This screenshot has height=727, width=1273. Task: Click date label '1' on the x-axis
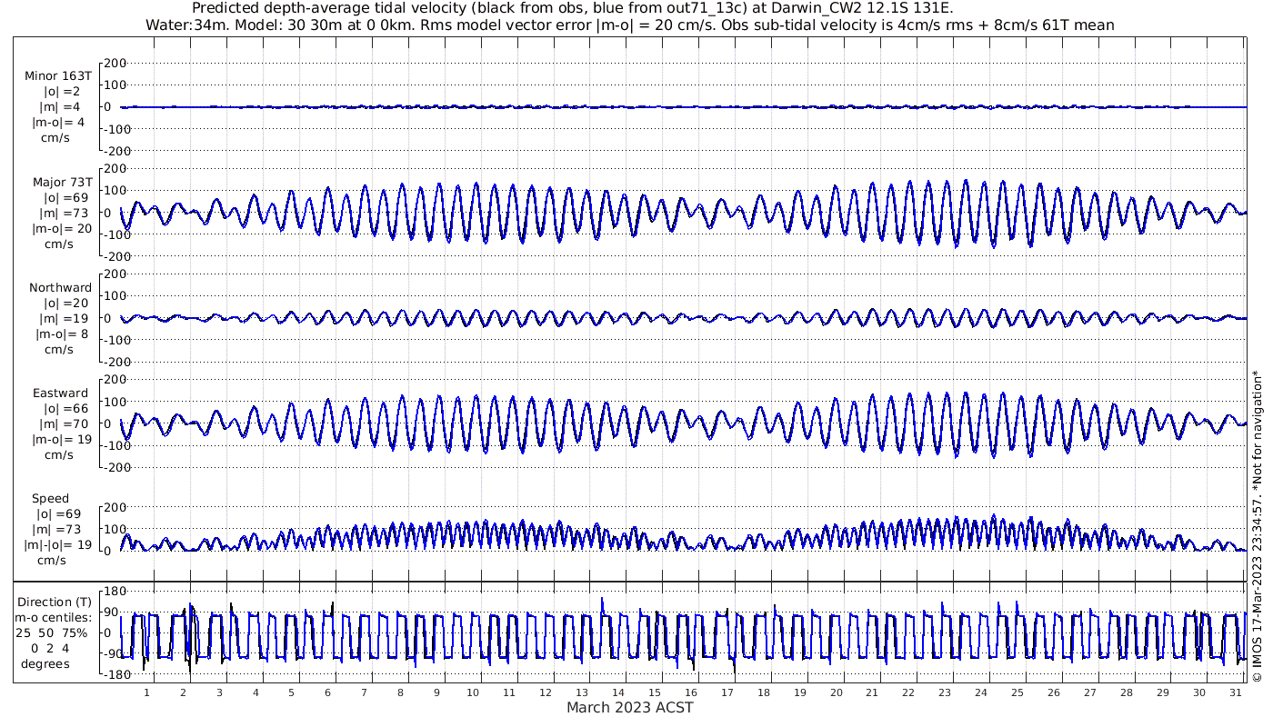pos(147,692)
